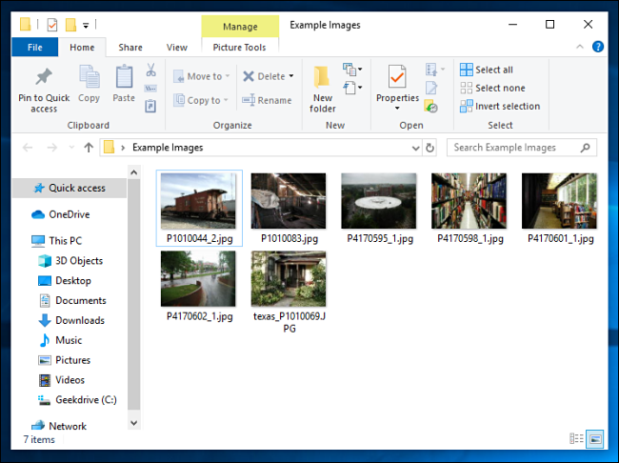Refresh the Example Images folder
Image resolution: width=619 pixels, height=463 pixels.
(x=430, y=148)
